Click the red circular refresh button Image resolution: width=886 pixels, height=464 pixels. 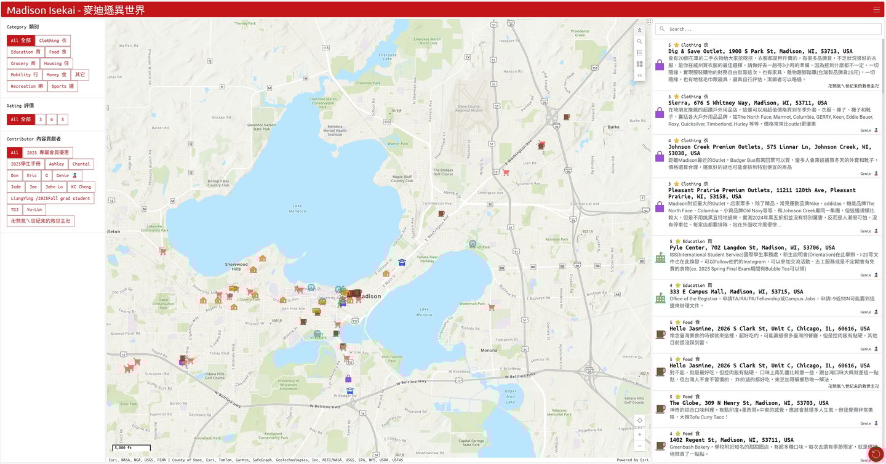click(876, 454)
